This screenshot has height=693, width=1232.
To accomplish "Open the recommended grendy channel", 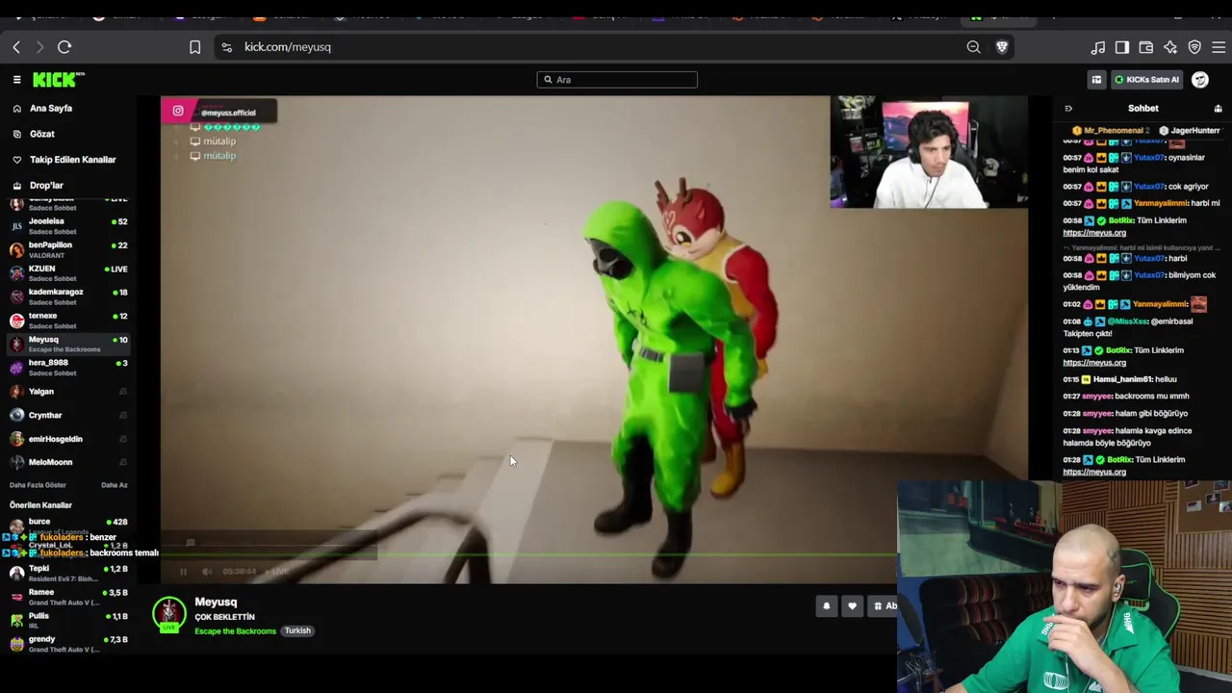I will tap(67, 644).
